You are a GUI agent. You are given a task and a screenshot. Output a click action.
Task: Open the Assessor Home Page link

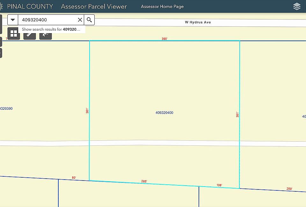162,6
